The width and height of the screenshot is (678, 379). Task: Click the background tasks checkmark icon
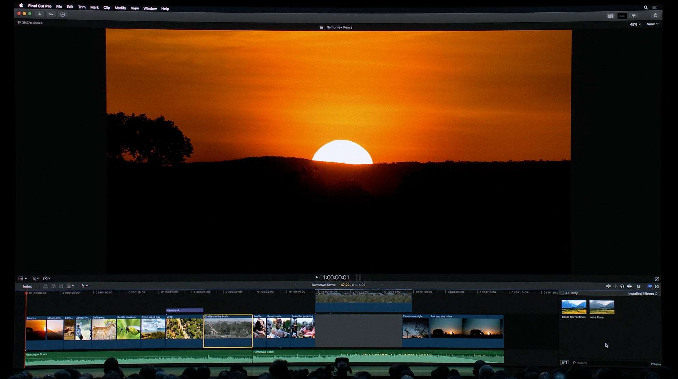(62, 14)
